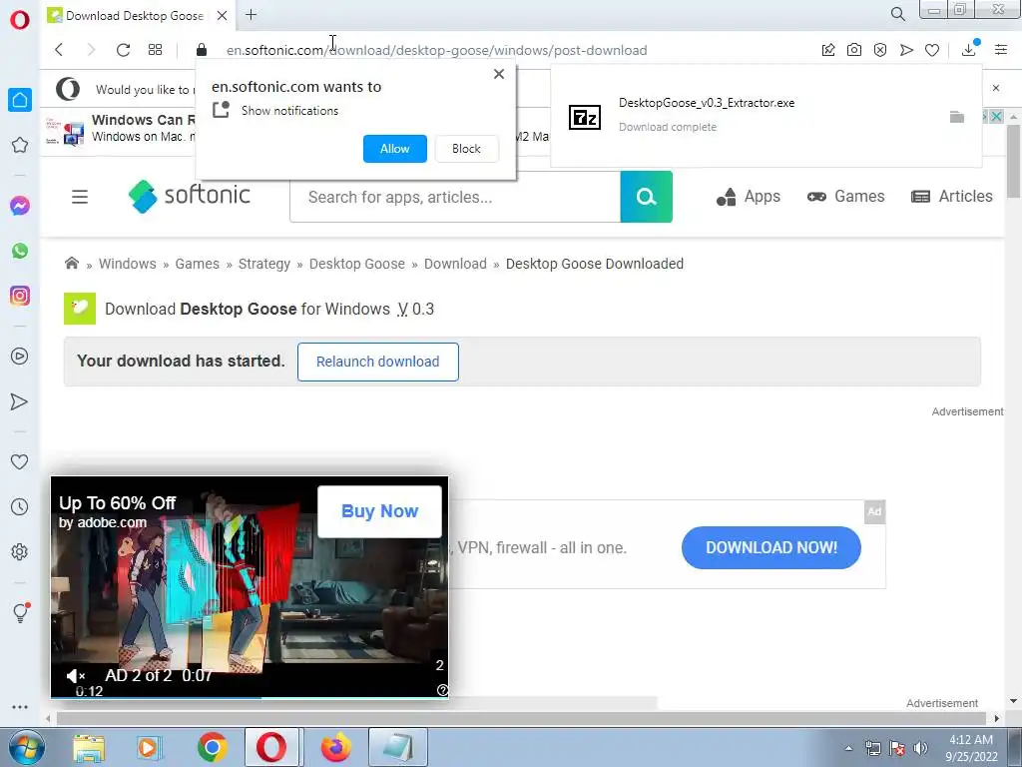The image size is (1022, 767).
Task: Click the softonic logo
Action: point(189,196)
